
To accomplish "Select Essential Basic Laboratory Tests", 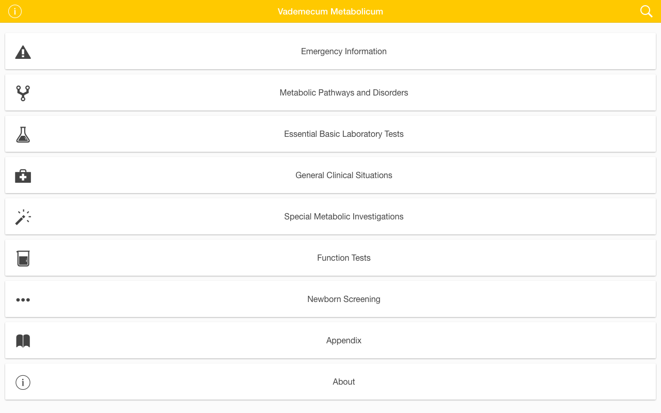I will click(x=343, y=134).
